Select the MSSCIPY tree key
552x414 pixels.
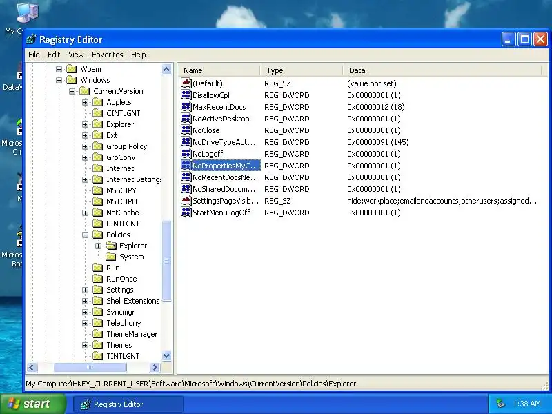pyautogui.click(x=121, y=190)
